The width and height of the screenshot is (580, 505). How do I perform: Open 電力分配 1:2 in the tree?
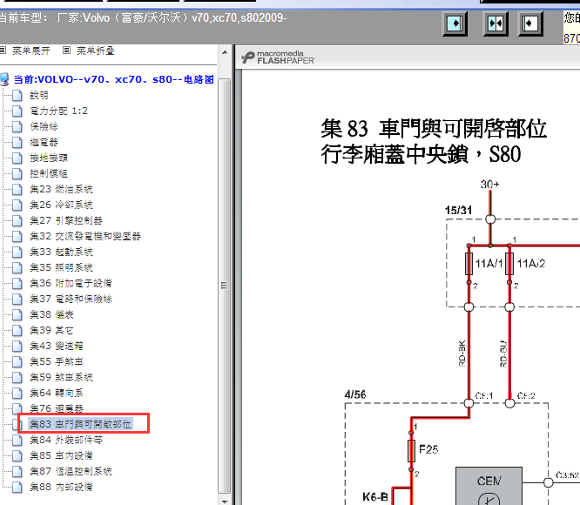[x=59, y=111]
